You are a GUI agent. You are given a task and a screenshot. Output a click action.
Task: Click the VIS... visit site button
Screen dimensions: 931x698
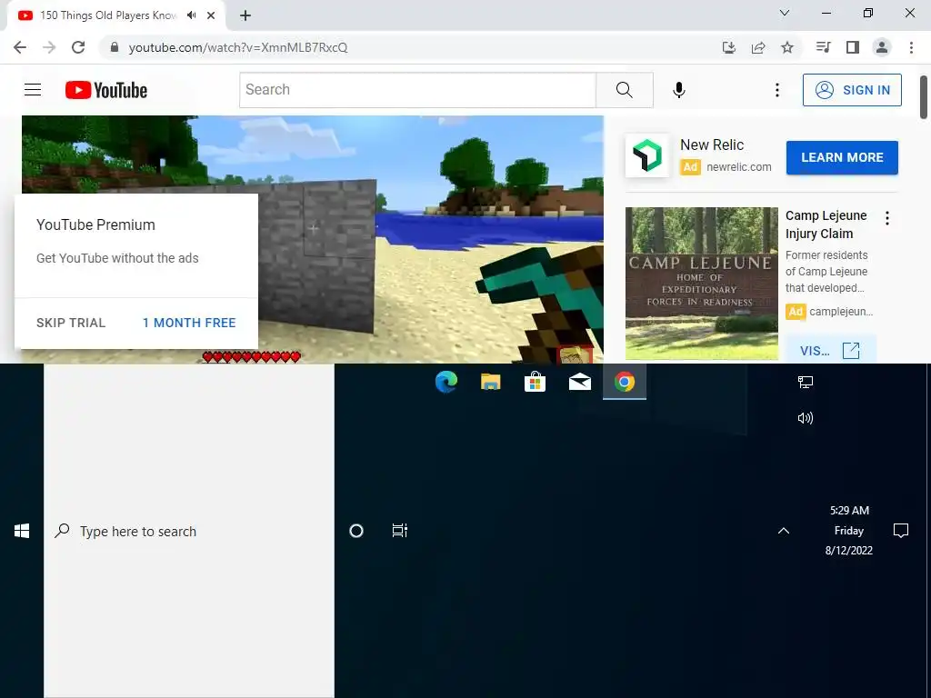coord(830,350)
